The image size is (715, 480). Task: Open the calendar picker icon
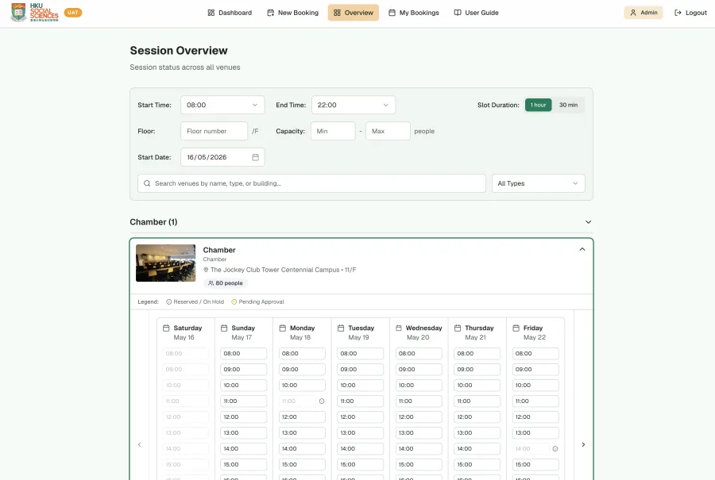pyautogui.click(x=255, y=157)
